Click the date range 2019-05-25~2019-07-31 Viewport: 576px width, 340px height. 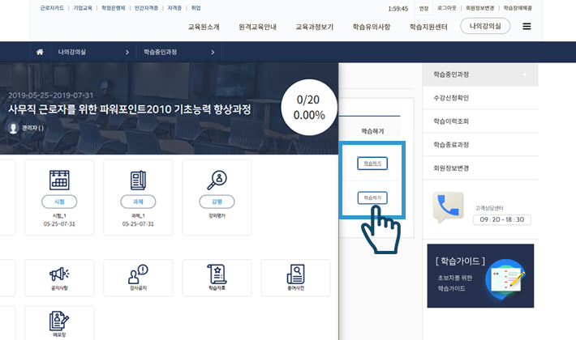coord(50,96)
